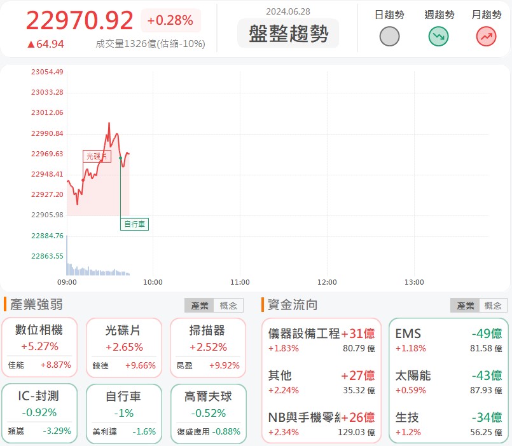Click the 儀器設備工程 fund flow row
Image resolution: width=512 pixels, height=446 pixels.
click(x=321, y=341)
